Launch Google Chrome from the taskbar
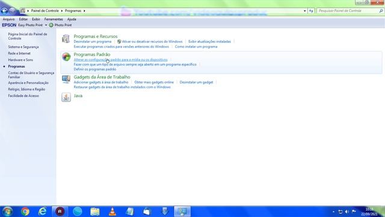The width and height of the screenshot is (385, 217). [25, 212]
